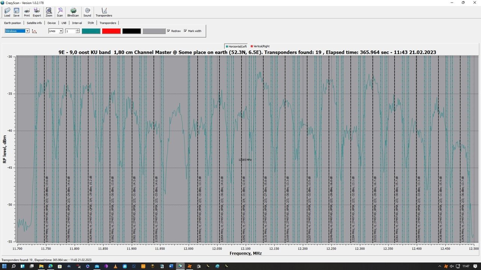Click the Load toolbar icon

coord(7,12)
